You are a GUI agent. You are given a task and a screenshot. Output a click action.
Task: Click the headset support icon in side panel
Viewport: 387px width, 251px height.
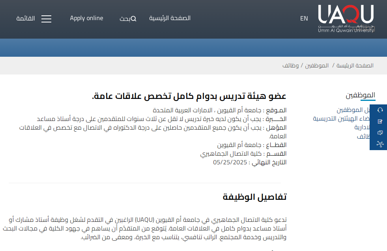380,110
